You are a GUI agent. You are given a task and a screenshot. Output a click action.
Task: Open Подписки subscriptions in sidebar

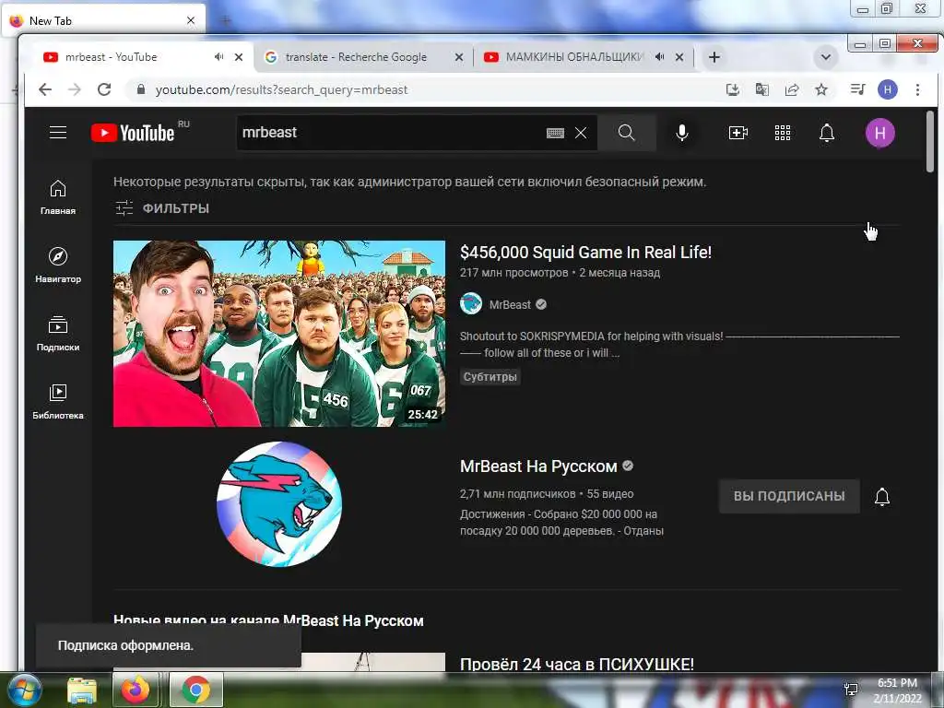[x=58, y=333]
